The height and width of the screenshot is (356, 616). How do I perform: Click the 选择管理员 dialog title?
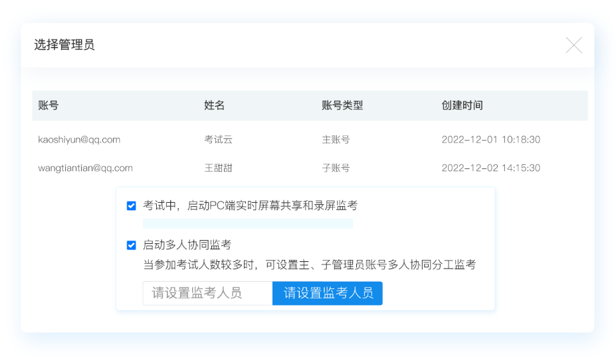64,45
